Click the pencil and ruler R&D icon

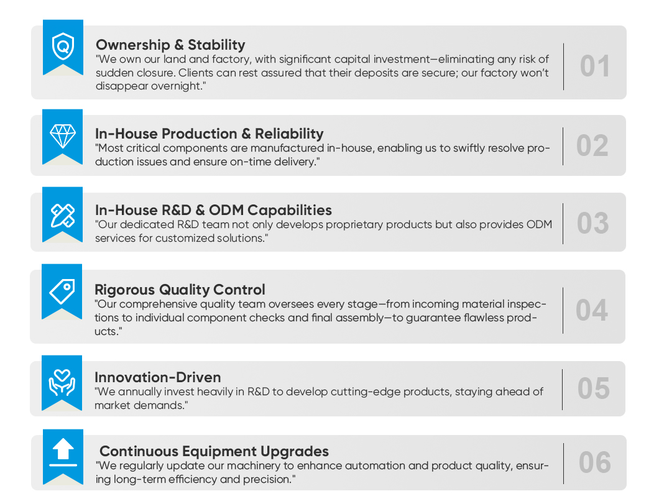[x=62, y=215]
